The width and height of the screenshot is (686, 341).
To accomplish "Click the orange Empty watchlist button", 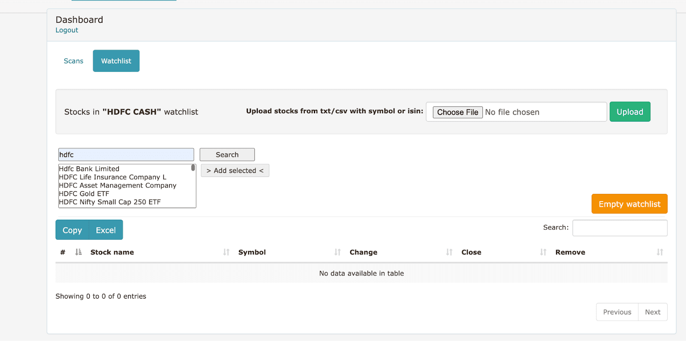I will coord(629,204).
